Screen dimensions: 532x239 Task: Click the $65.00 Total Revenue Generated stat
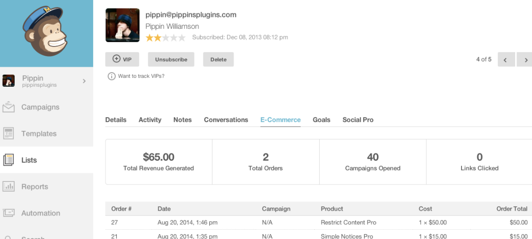pos(159,162)
